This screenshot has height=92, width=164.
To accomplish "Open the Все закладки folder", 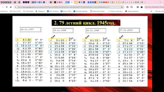I will point(160,11).
